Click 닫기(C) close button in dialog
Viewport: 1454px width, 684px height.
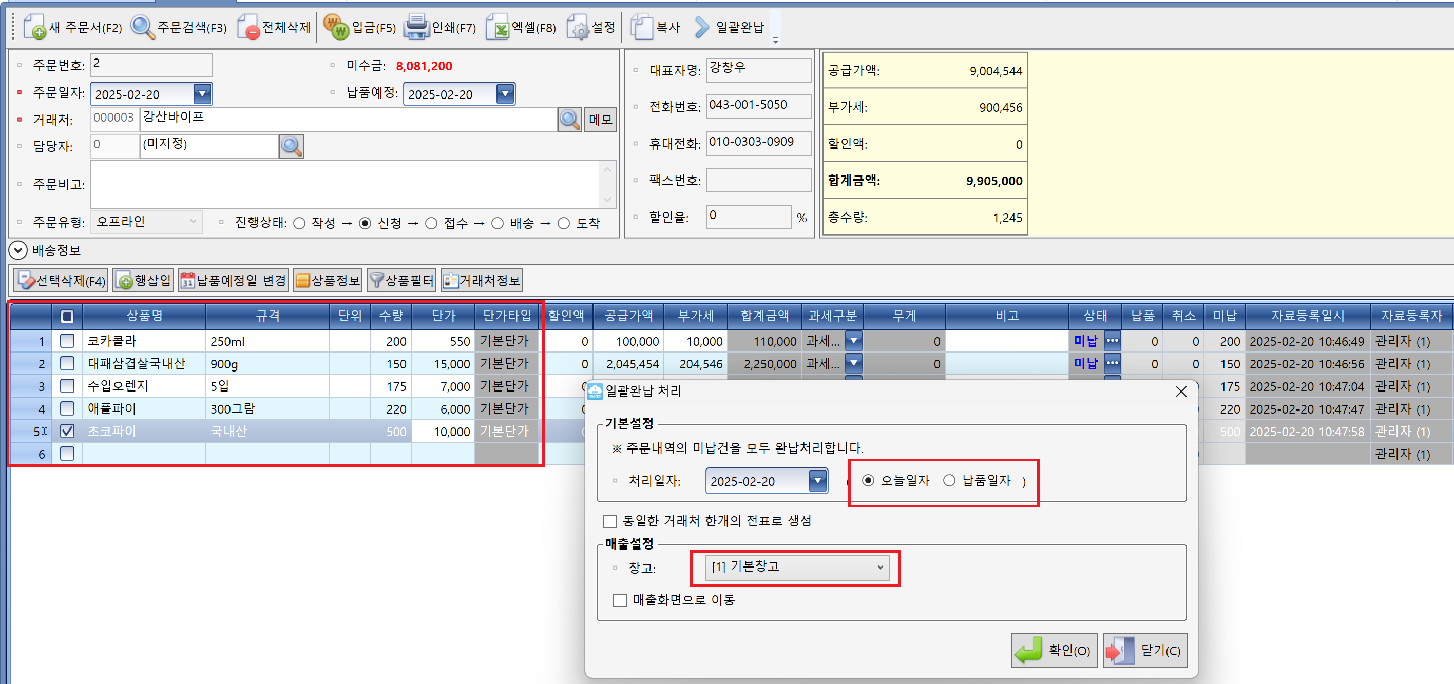point(1145,650)
